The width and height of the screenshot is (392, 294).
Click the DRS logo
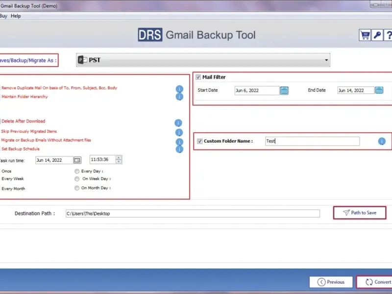click(x=150, y=35)
